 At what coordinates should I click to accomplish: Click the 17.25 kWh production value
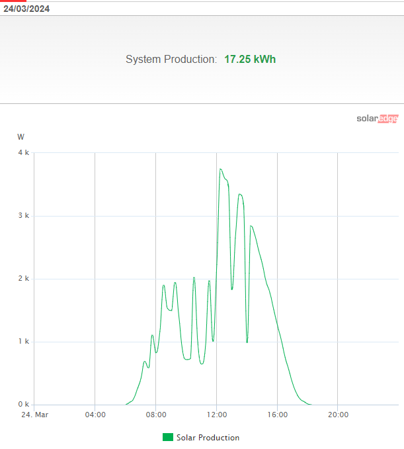point(250,60)
